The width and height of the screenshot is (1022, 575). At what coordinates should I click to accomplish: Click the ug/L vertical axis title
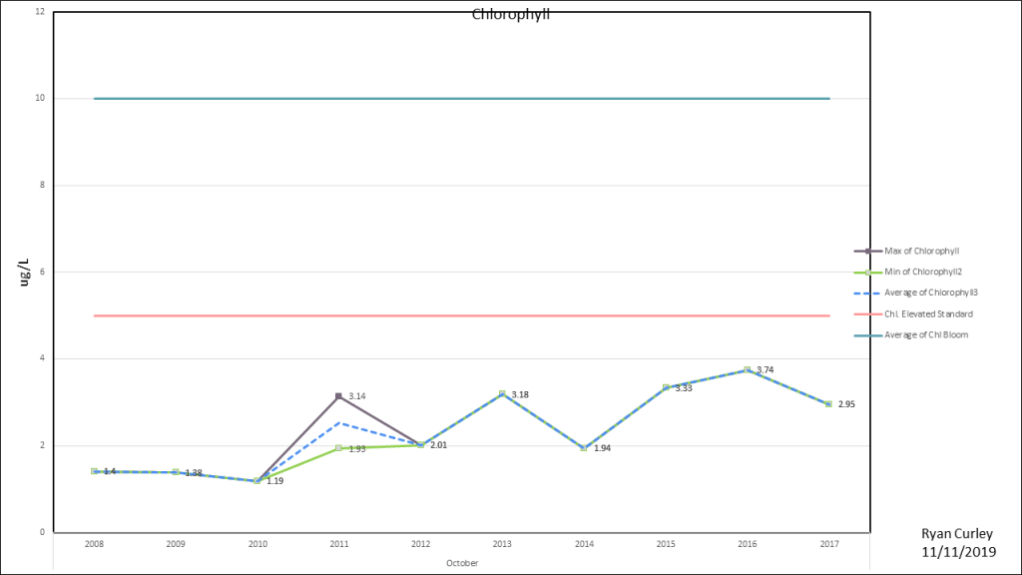pos(26,272)
